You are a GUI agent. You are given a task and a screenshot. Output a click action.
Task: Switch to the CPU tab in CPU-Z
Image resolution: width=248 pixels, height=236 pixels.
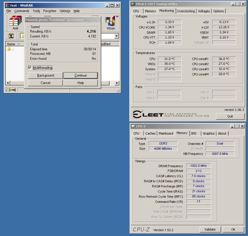point(136,133)
